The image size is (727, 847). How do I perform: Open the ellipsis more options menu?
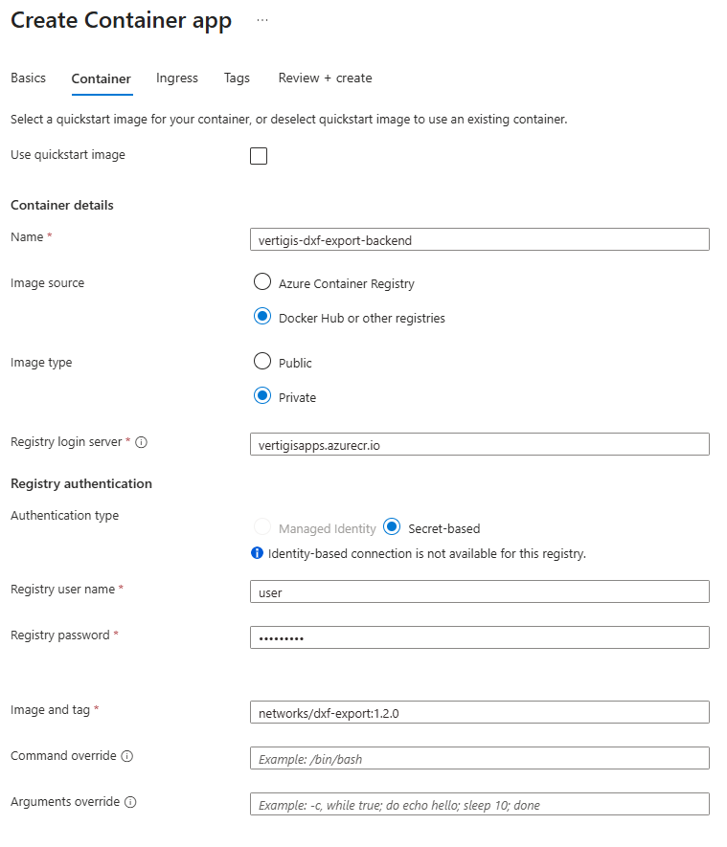(262, 20)
